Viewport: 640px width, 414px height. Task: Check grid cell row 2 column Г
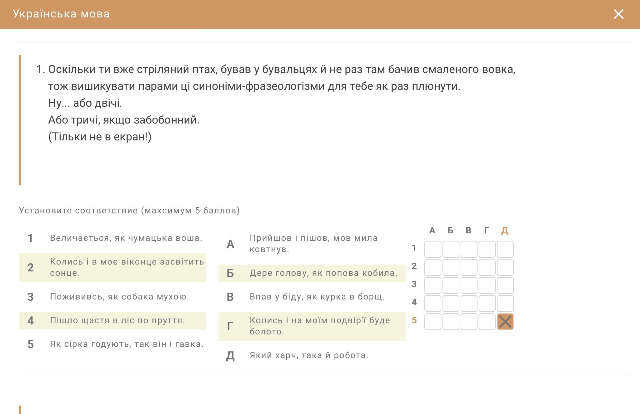487,267
